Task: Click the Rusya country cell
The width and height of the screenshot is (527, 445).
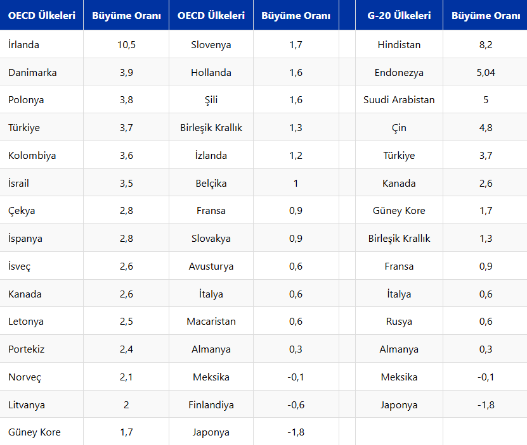Action: tap(399, 322)
